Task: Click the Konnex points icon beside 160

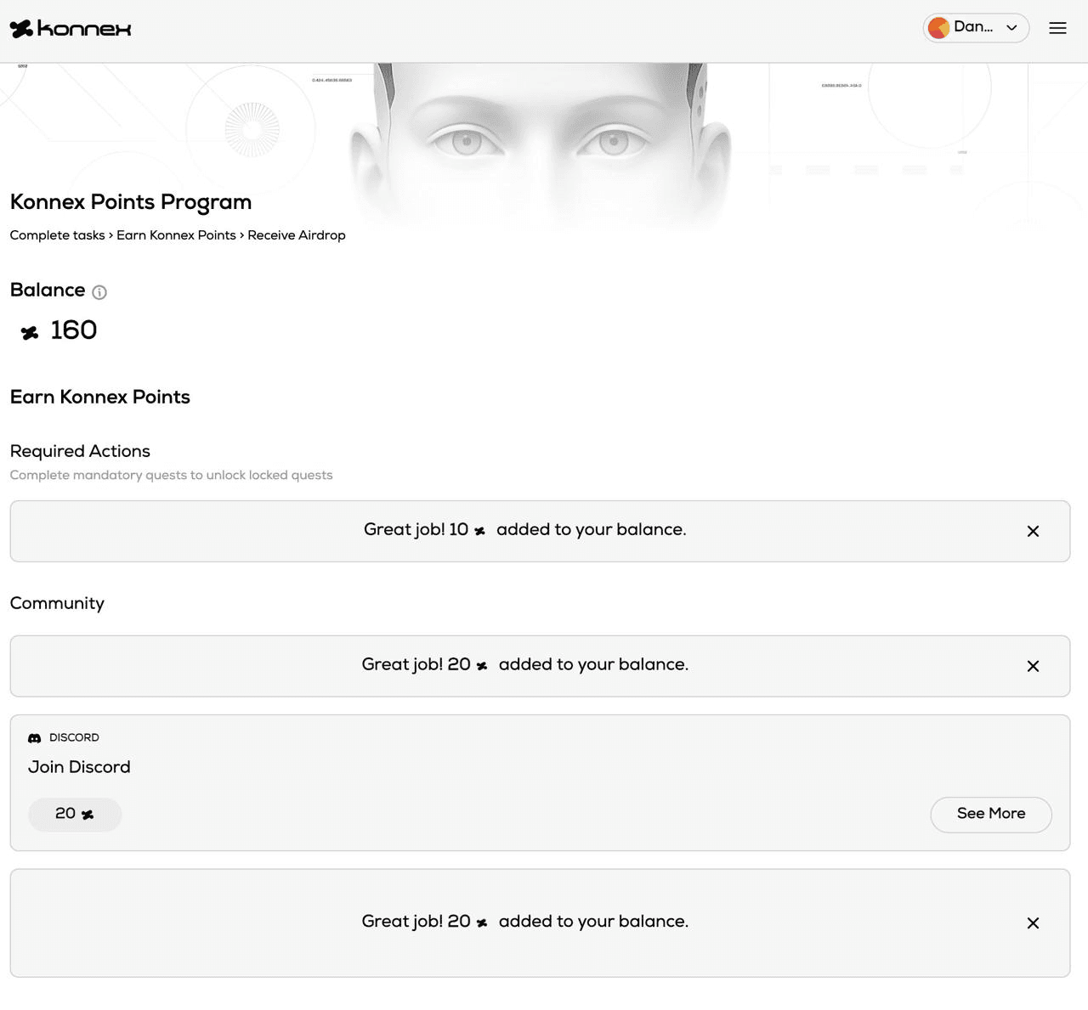Action: [30, 332]
